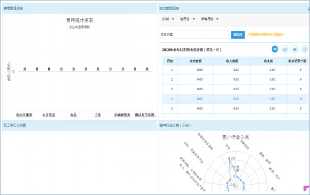Image resolution: width=310 pixels, height=195 pixels.
Task: Click the 办公用品 axis label
Action: [x=49, y=115]
